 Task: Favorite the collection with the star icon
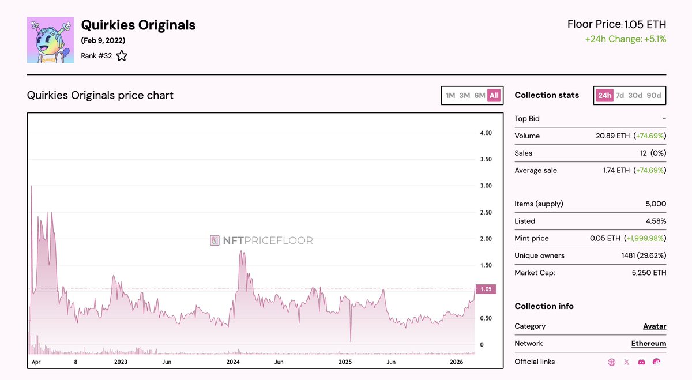coord(122,56)
